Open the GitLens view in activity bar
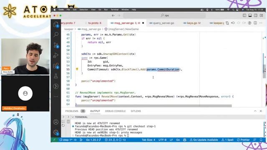Image resolution: width=267 pixels, height=150 pixels. [56, 86]
